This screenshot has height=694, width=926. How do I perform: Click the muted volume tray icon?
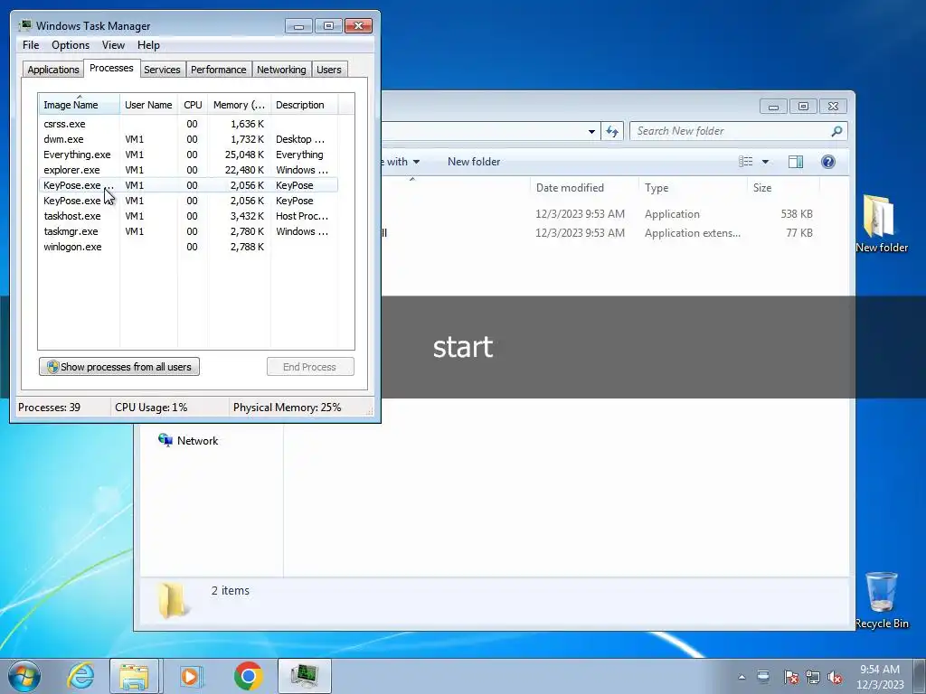tap(835, 677)
